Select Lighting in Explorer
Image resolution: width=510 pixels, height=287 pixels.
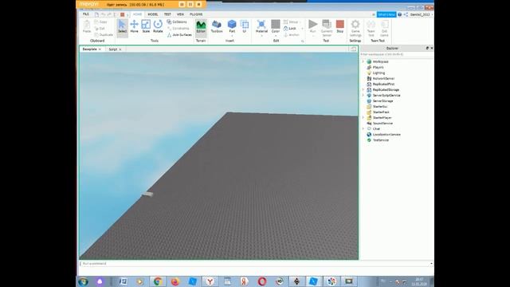coord(379,73)
